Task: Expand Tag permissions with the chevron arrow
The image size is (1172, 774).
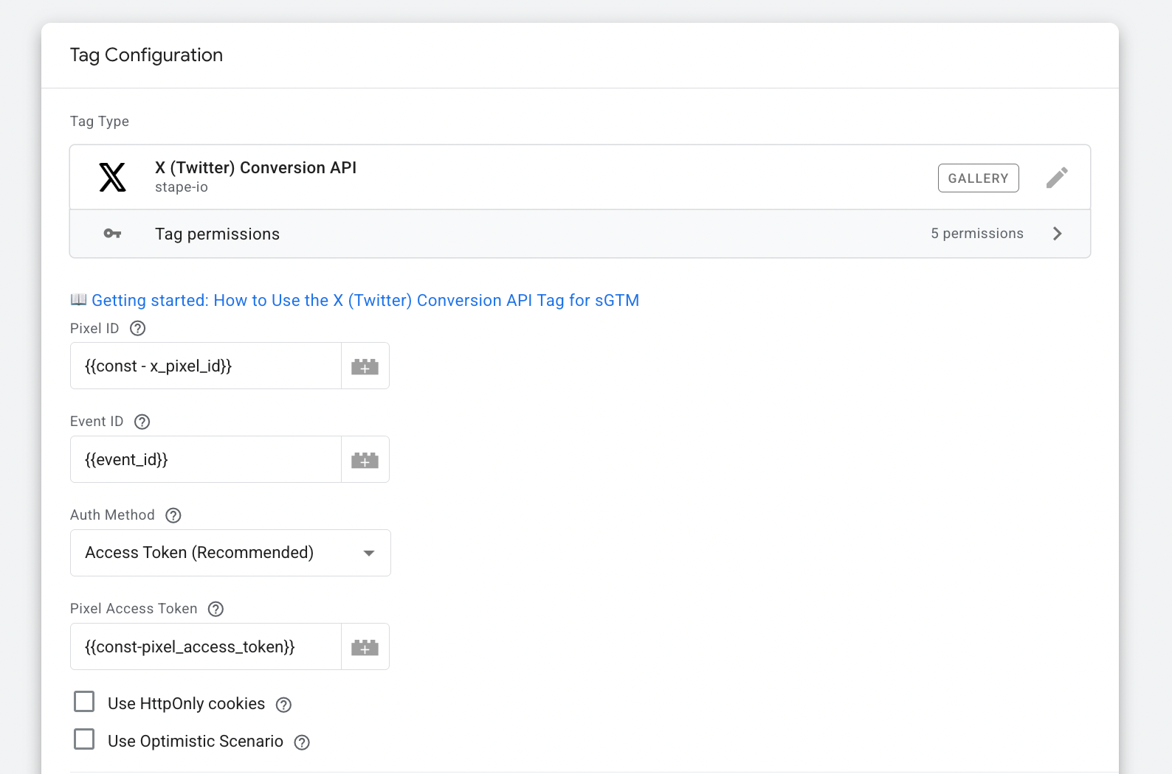Action: coord(1057,234)
